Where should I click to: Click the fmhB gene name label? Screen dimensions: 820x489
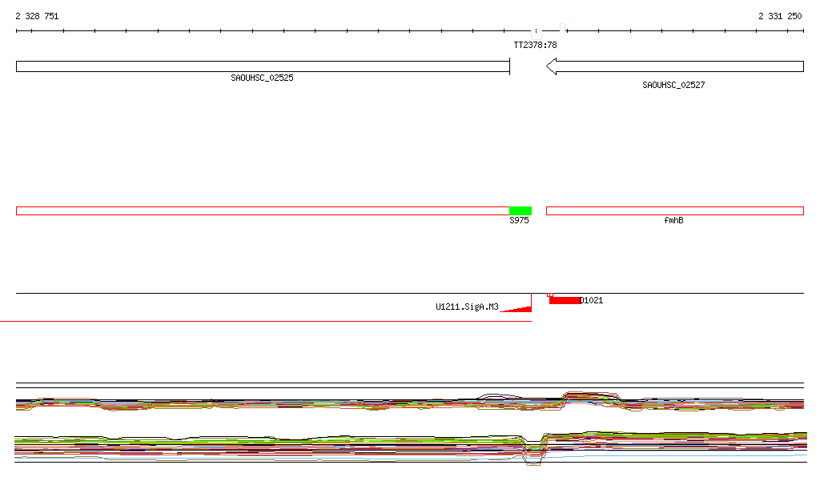(673, 220)
